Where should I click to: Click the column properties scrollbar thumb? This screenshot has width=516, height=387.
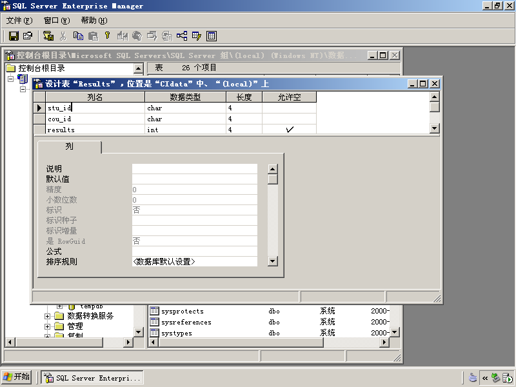pyautogui.click(x=272, y=179)
